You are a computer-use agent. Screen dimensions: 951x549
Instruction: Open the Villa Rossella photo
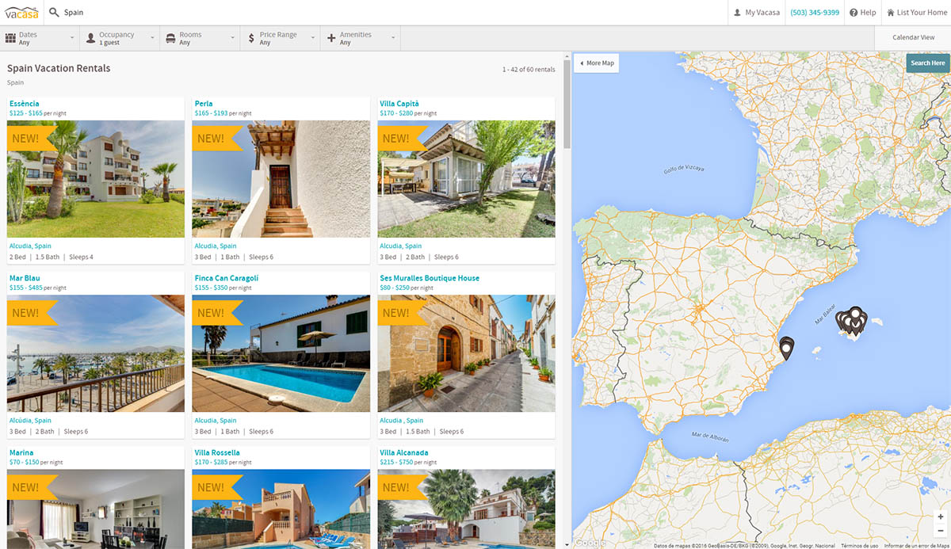point(281,509)
